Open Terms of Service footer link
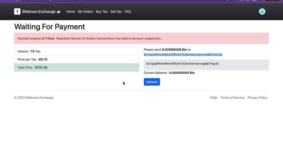This screenshot has width=283, height=159. pos(232,98)
